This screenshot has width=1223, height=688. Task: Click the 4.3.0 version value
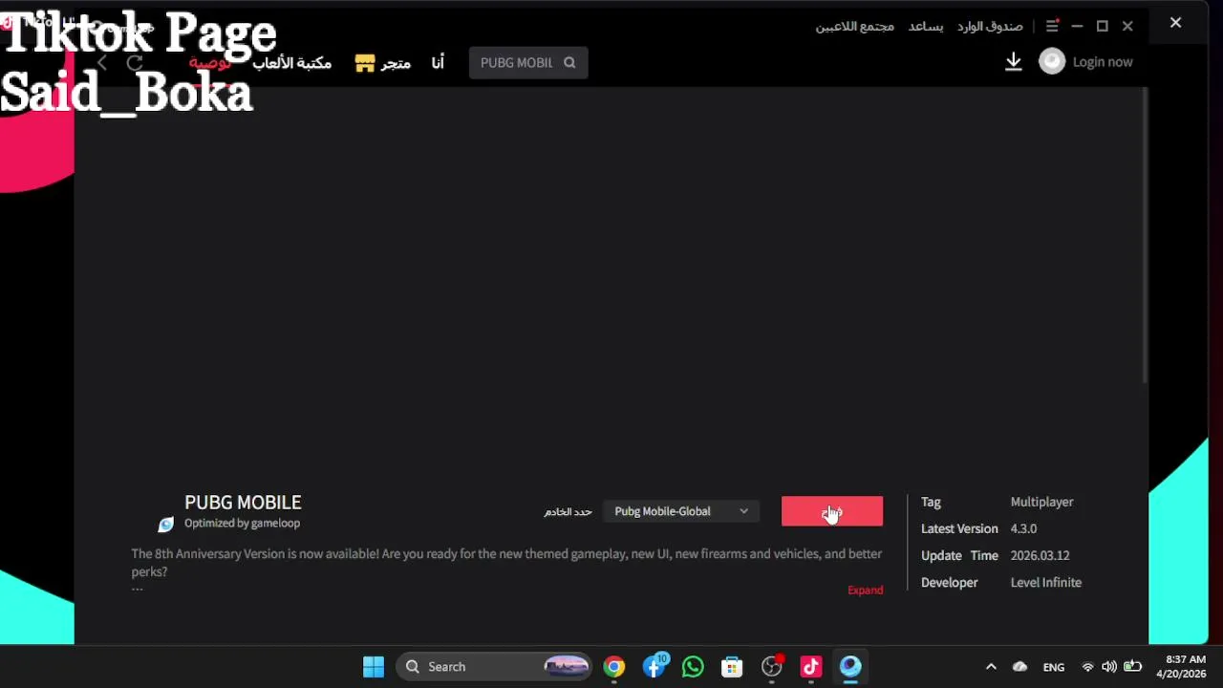coord(1023,528)
